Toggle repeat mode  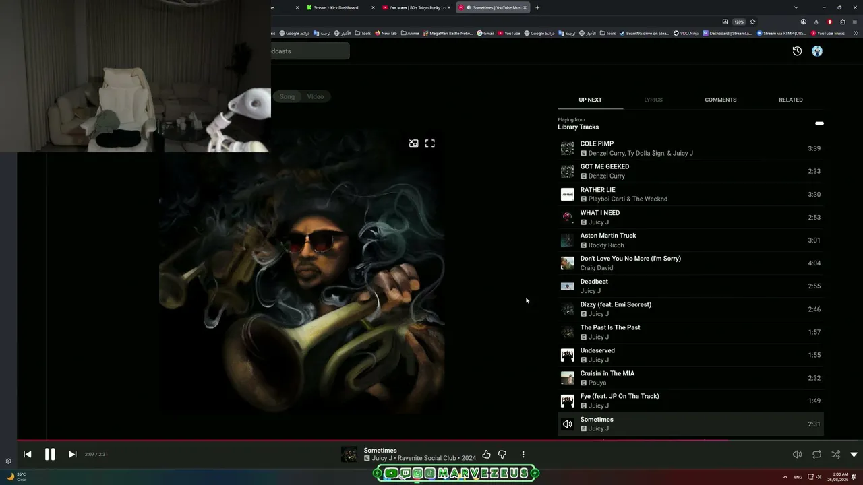point(816,455)
